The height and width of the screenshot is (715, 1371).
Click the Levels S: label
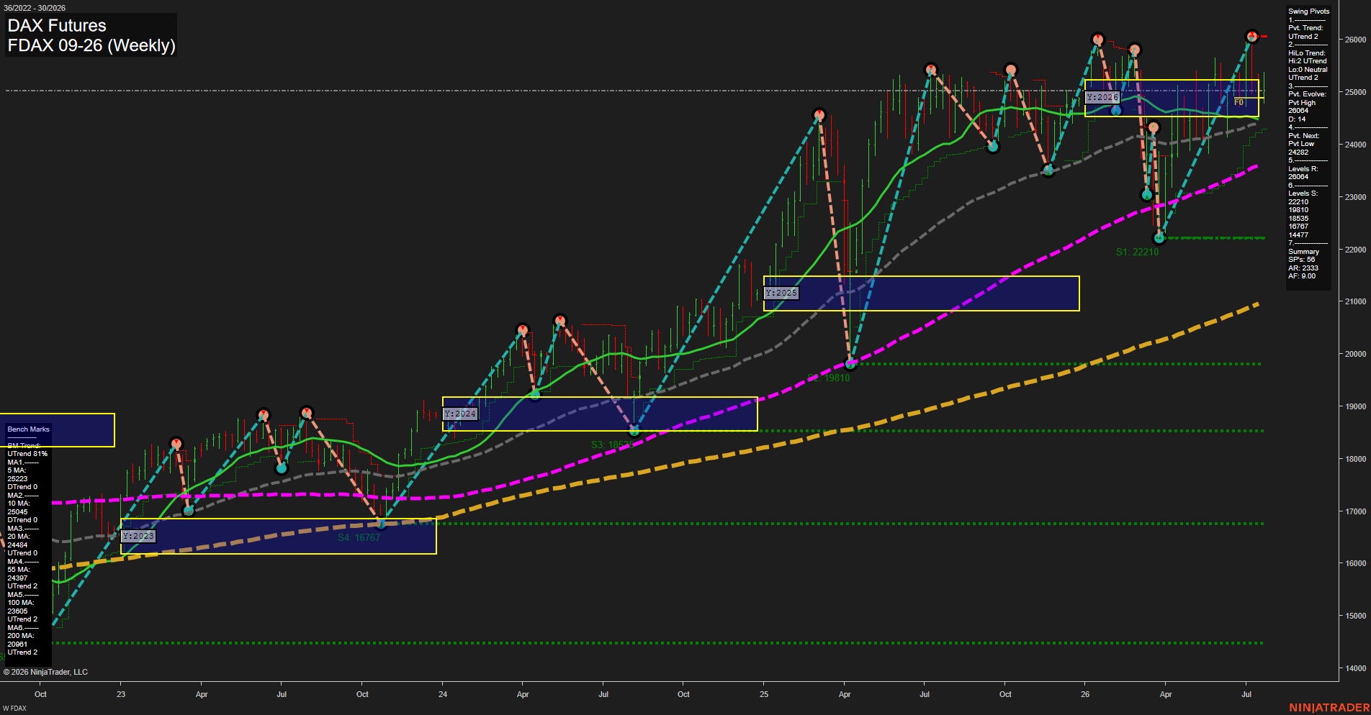tap(1303, 193)
